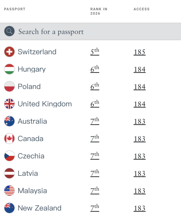181x217 pixels.
Task: Click the United Kingdom flag icon
Action: 9,104
